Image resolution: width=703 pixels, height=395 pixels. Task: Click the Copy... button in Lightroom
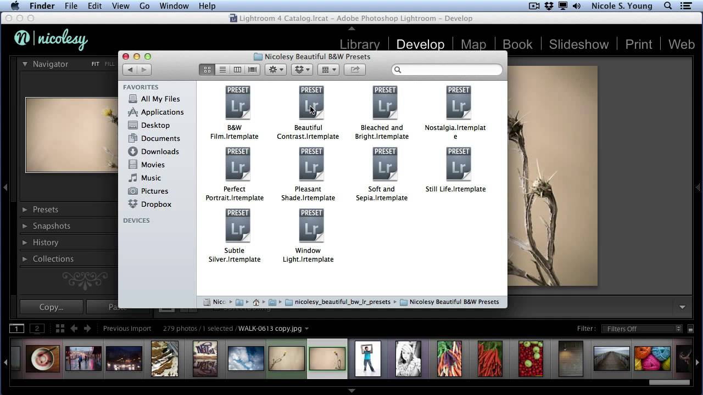[52, 307]
